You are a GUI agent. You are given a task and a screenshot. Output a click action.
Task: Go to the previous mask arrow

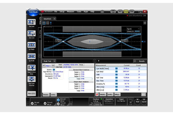pyautogui.click(x=44, y=66)
